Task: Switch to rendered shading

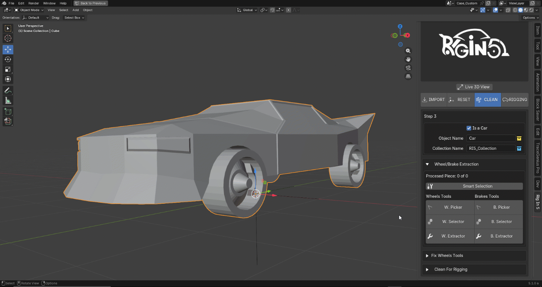Action: (x=531, y=10)
